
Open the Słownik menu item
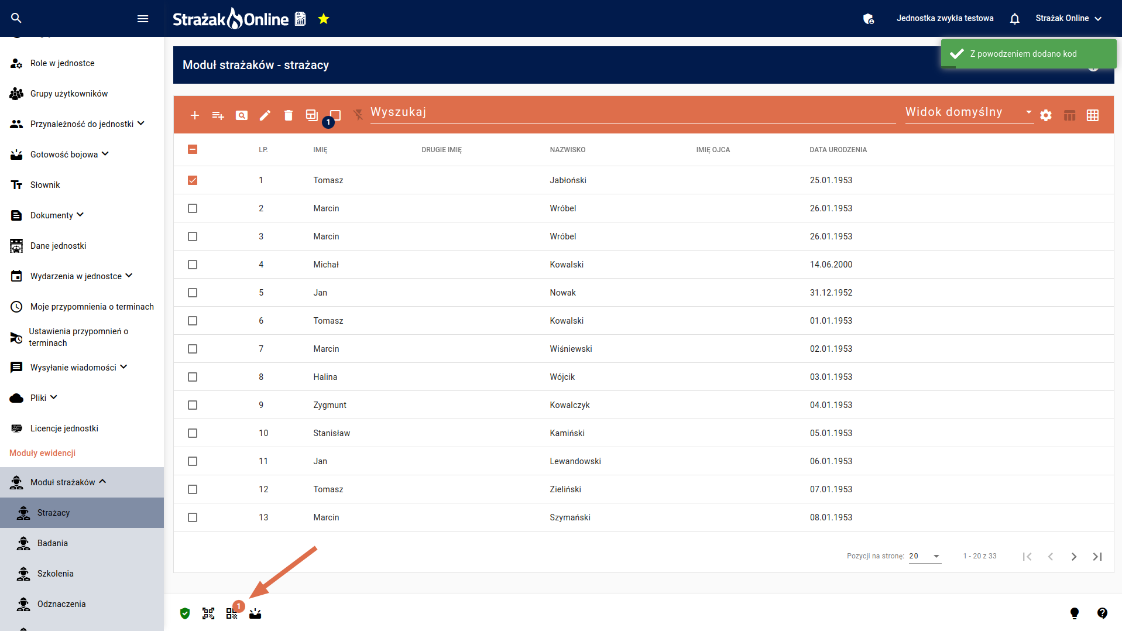(82, 185)
